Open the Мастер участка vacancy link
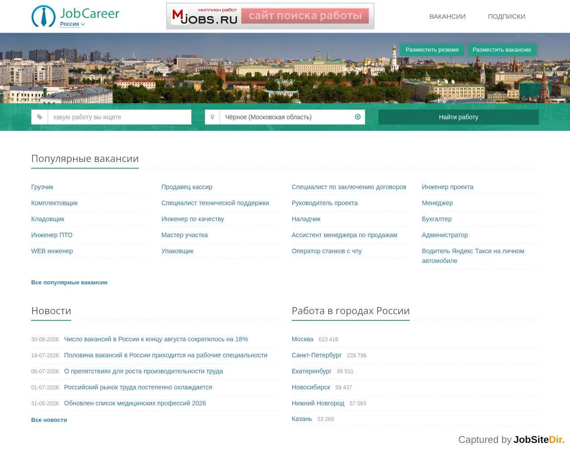This screenshot has height=453, width=570. [x=185, y=235]
